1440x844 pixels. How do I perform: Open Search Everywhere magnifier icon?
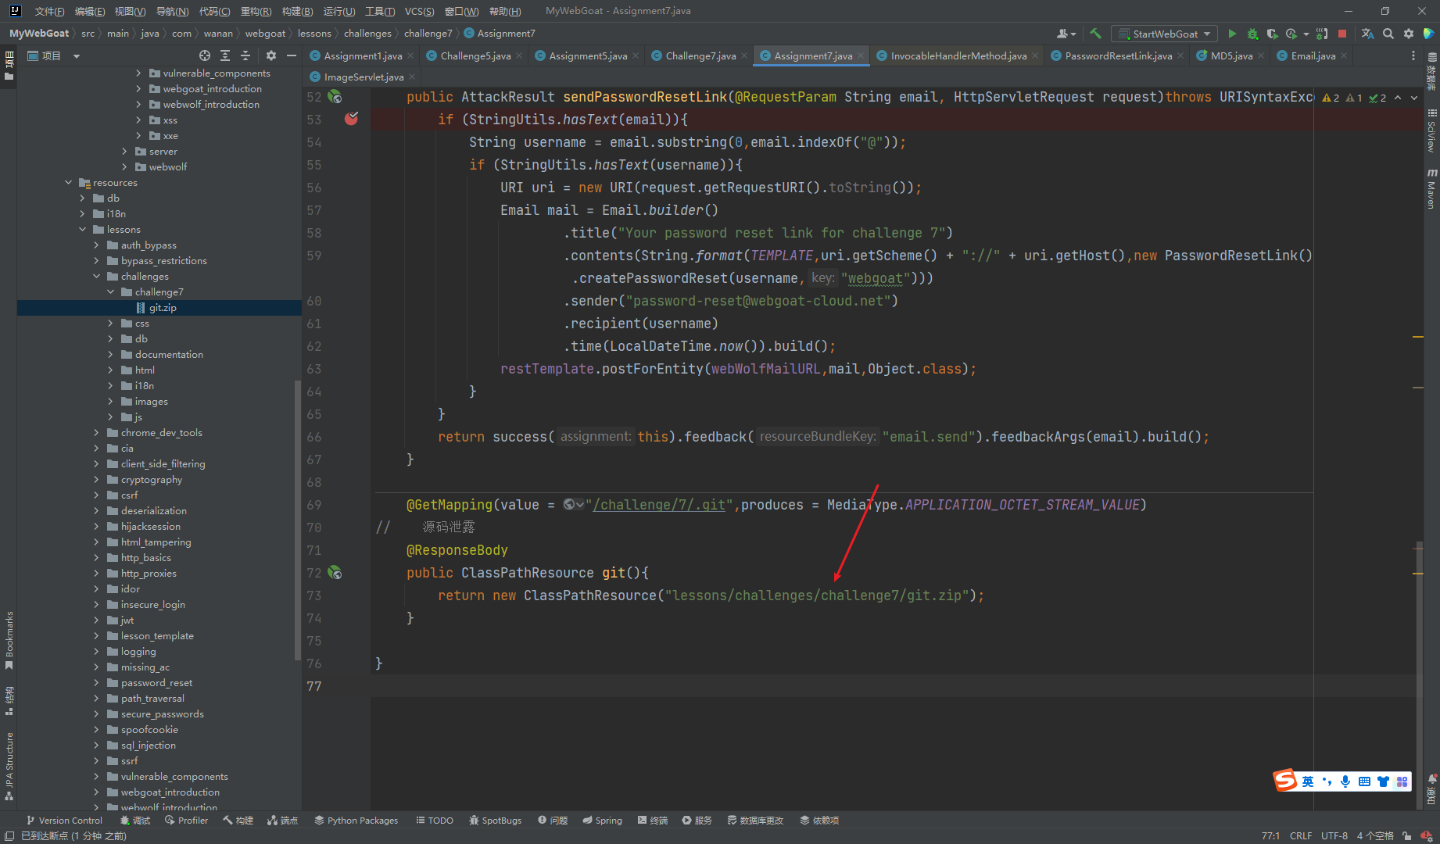pos(1388,34)
